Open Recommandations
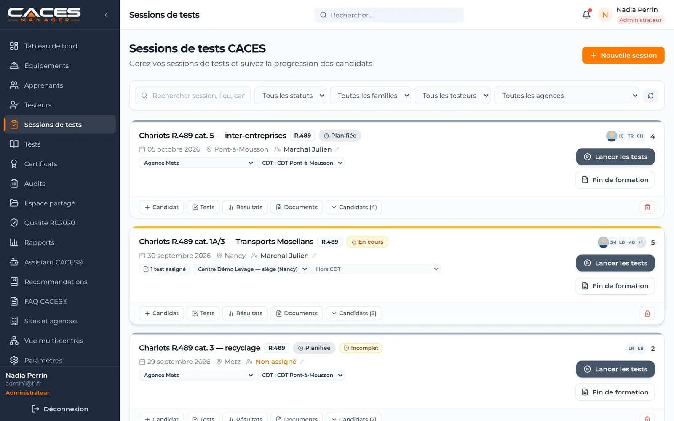The height and width of the screenshot is (421, 674). (x=60, y=282)
